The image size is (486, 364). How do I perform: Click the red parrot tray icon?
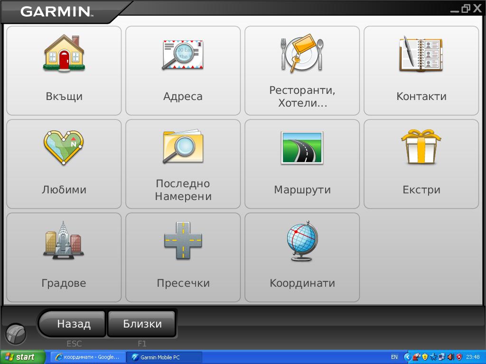click(x=417, y=357)
